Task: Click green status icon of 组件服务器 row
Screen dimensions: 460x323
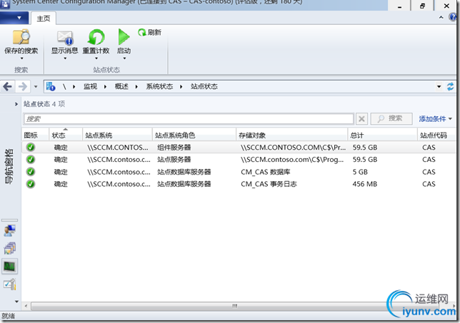Action: tap(31, 148)
